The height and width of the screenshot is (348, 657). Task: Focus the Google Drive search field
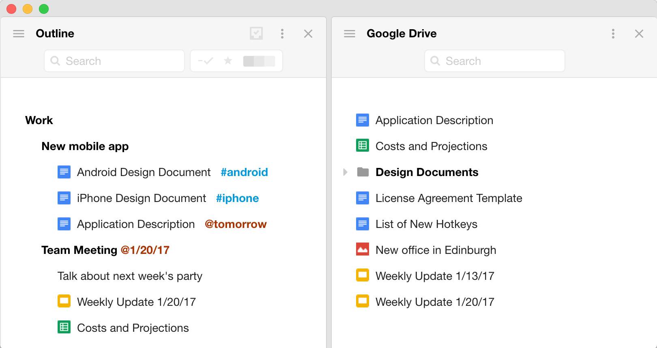[x=495, y=61]
